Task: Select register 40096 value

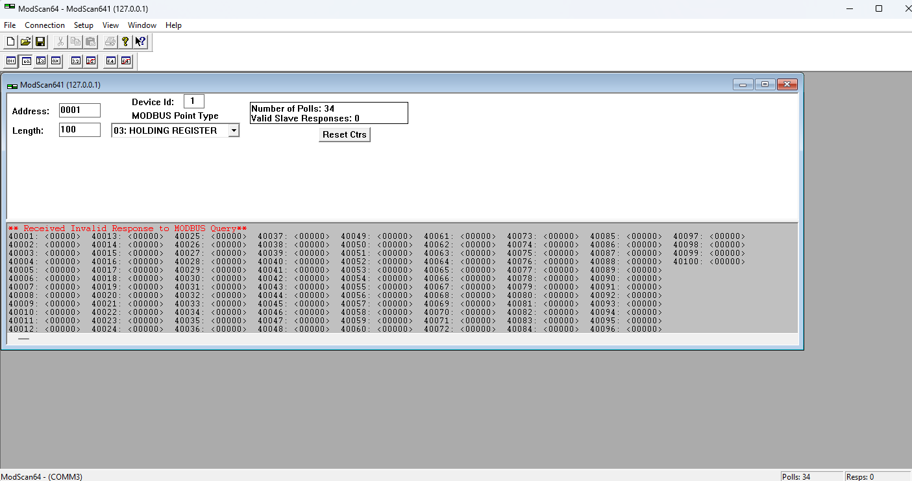Action: click(x=645, y=329)
